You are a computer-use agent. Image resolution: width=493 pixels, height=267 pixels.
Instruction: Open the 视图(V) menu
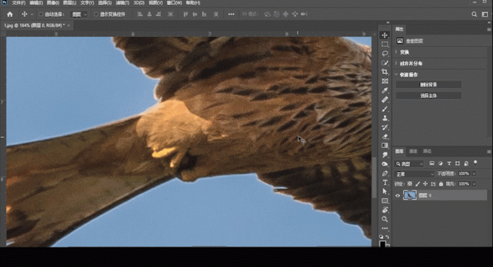tap(156, 3)
